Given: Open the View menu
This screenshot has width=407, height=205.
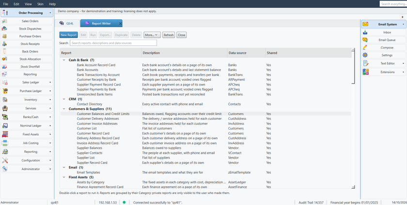Looking at the screenshot, I should pos(28,4).
